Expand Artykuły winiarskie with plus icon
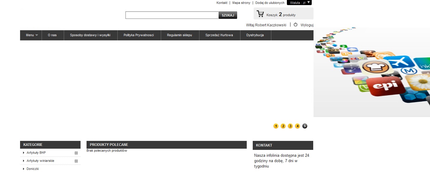The image size is (430, 172). 76,161
